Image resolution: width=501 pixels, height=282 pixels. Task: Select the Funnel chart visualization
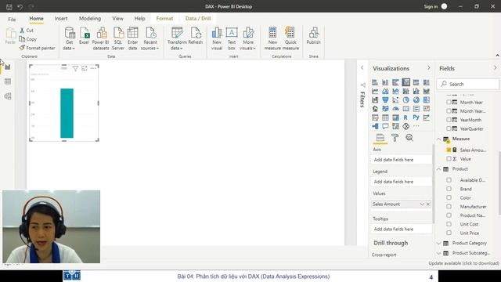click(385, 100)
